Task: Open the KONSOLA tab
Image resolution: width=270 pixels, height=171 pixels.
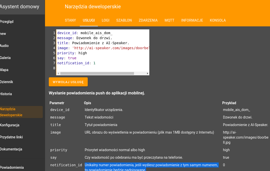Action: tap(218, 20)
